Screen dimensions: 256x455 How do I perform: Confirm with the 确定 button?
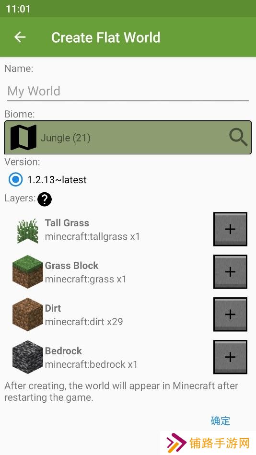click(x=221, y=420)
